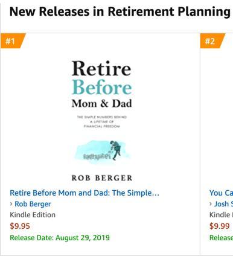Open the Retire Before Mom and Dad title link
The height and width of the screenshot is (256, 233).
point(85,193)
